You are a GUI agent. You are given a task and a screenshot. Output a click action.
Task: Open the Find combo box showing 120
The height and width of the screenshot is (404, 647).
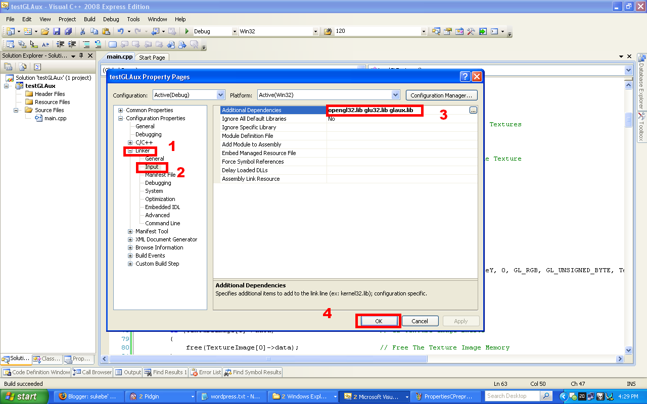coord(424,31)
